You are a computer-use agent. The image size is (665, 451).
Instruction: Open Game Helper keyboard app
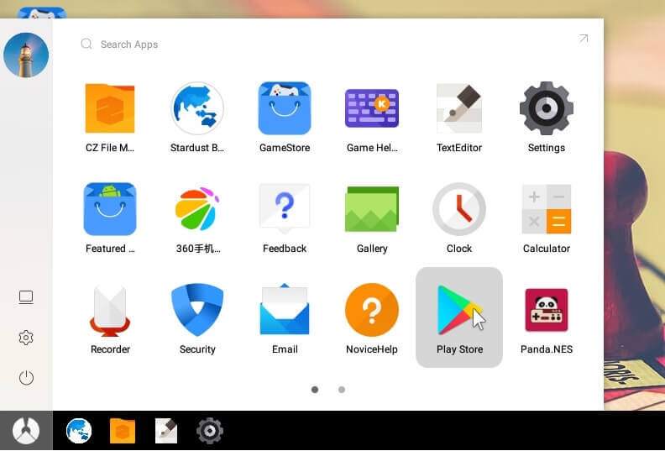372,108
